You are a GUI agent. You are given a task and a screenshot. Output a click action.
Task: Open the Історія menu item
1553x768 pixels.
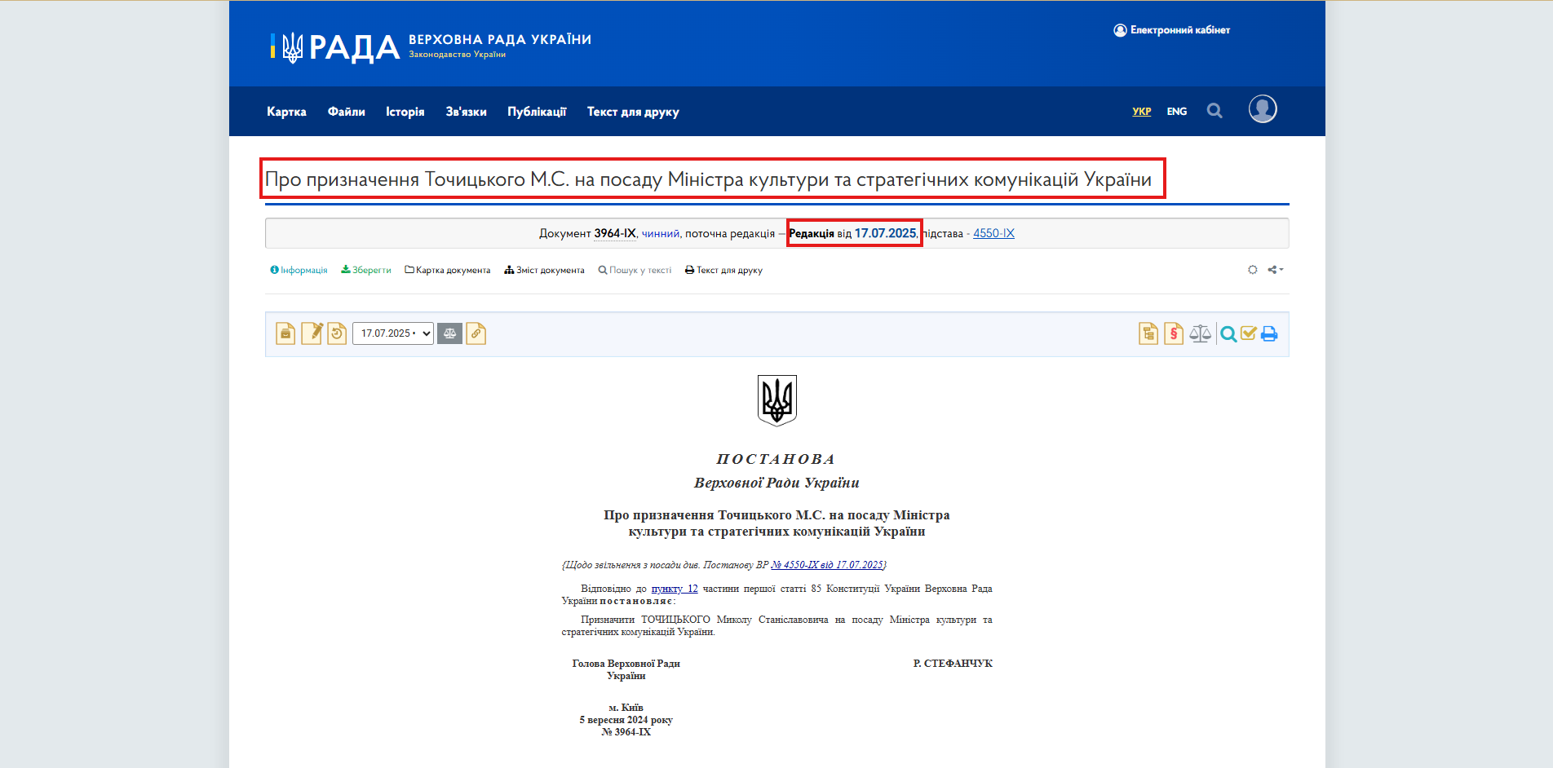point(405,112)
